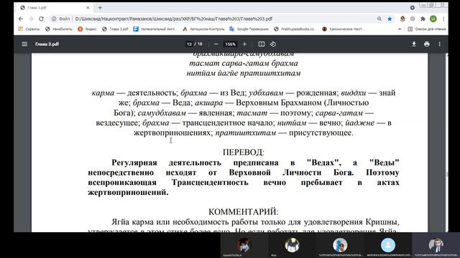Expand the hidden bookmarks chevron
The image size is (460, 258).
400,29
